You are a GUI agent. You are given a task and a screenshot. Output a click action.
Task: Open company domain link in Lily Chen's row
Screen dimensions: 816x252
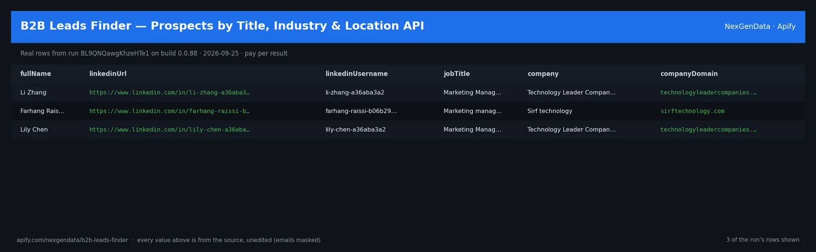pos(708,130)
